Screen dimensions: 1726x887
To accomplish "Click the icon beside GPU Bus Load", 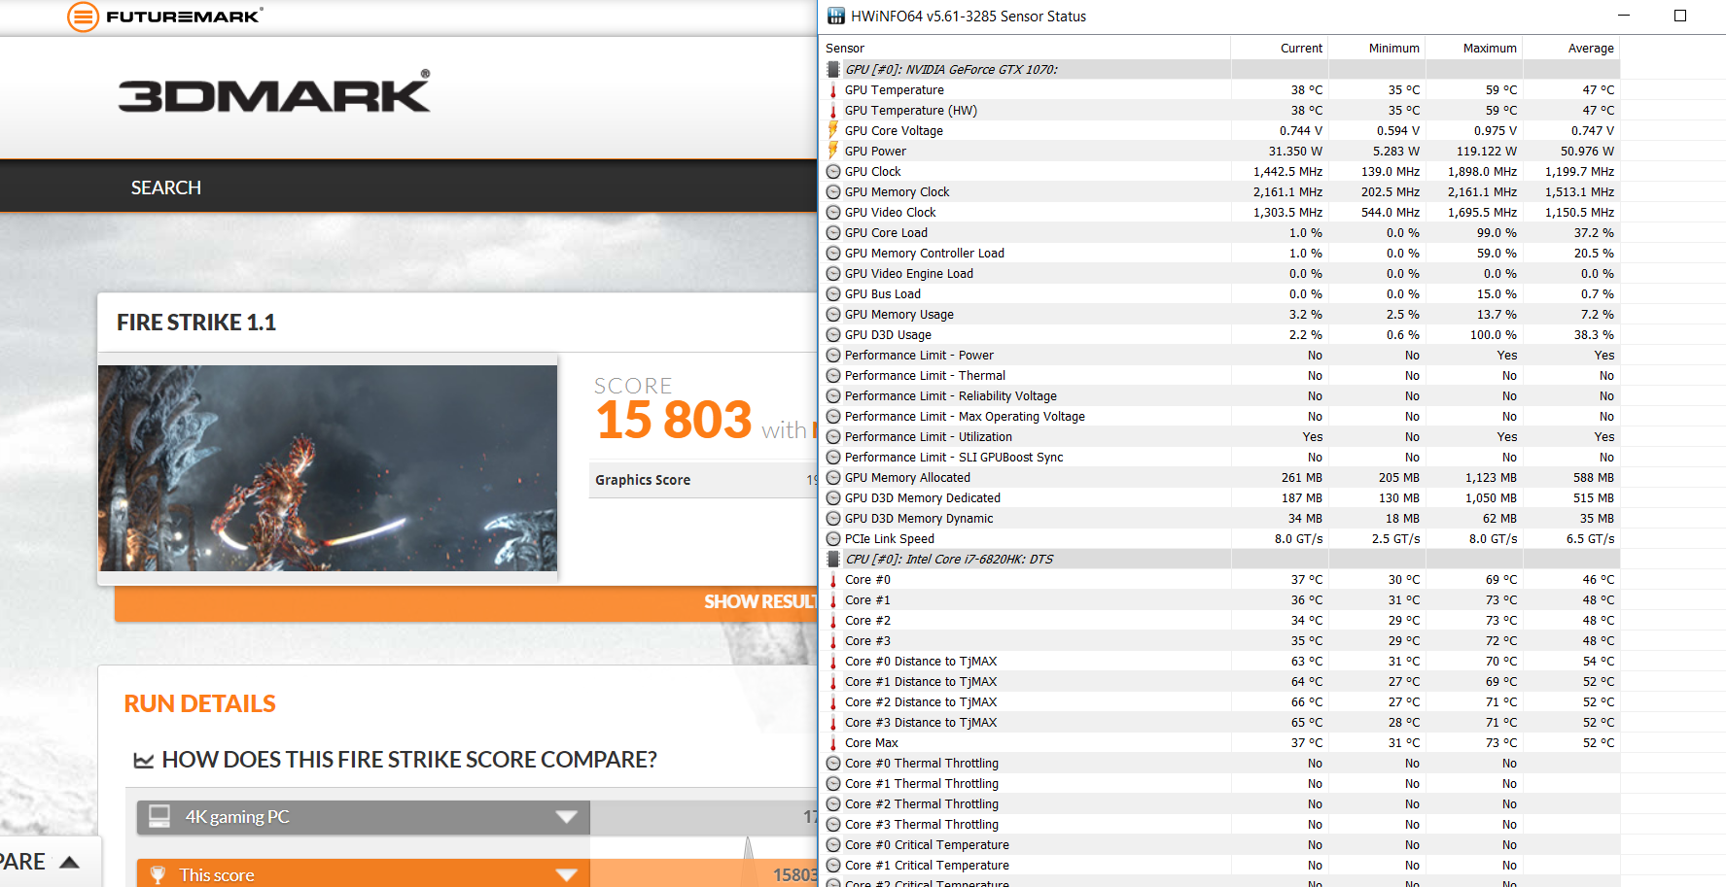I will 833,293.
